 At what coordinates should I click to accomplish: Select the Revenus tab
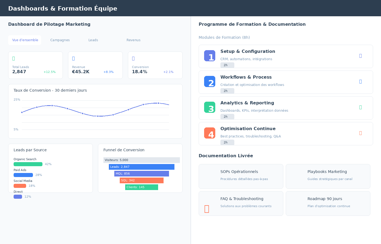[133, 40]
